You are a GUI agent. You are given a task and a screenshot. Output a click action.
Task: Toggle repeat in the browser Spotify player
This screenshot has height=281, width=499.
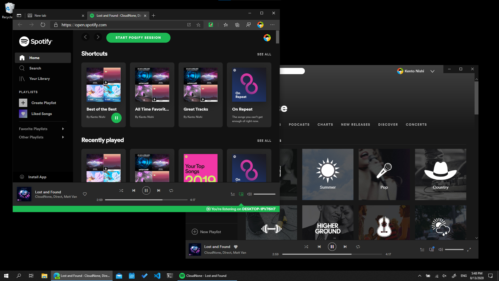pos(171,190)
